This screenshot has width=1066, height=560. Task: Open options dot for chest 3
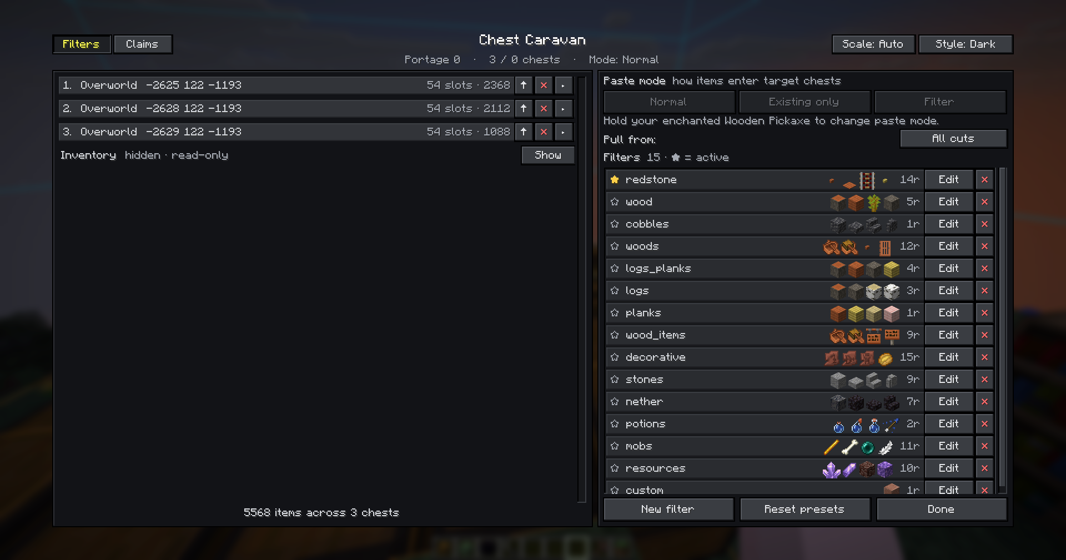click(563, 132)
